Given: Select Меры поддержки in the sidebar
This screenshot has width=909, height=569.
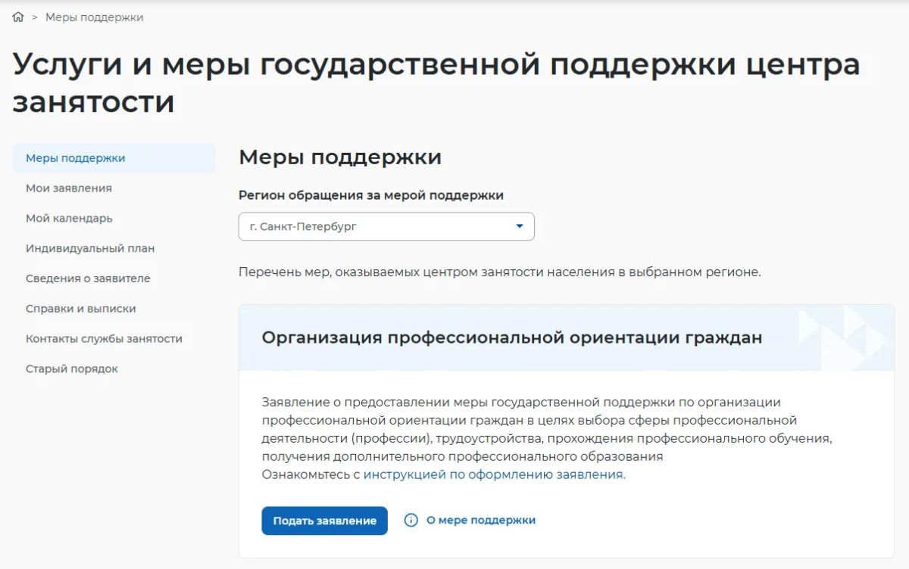Looking at the screenshot, I should [x=114, y=158].
